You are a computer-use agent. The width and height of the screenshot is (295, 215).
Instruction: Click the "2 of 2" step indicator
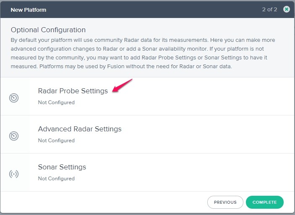pyautogui.click(x=269, y=9)
